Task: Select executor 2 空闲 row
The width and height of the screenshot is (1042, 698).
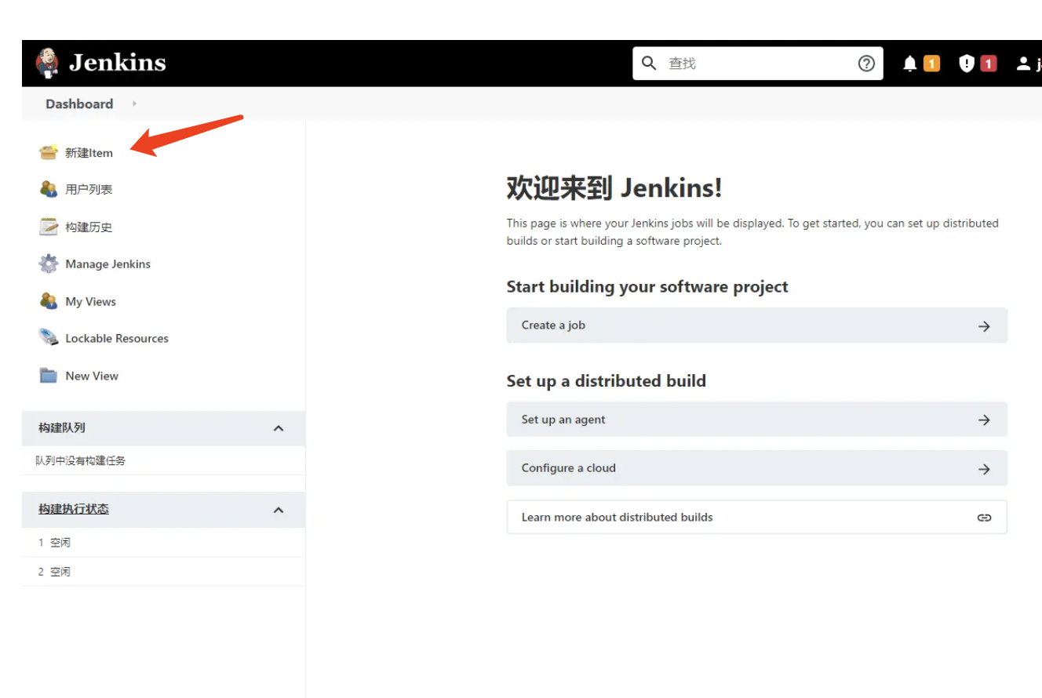Action: tap(163, 572)
